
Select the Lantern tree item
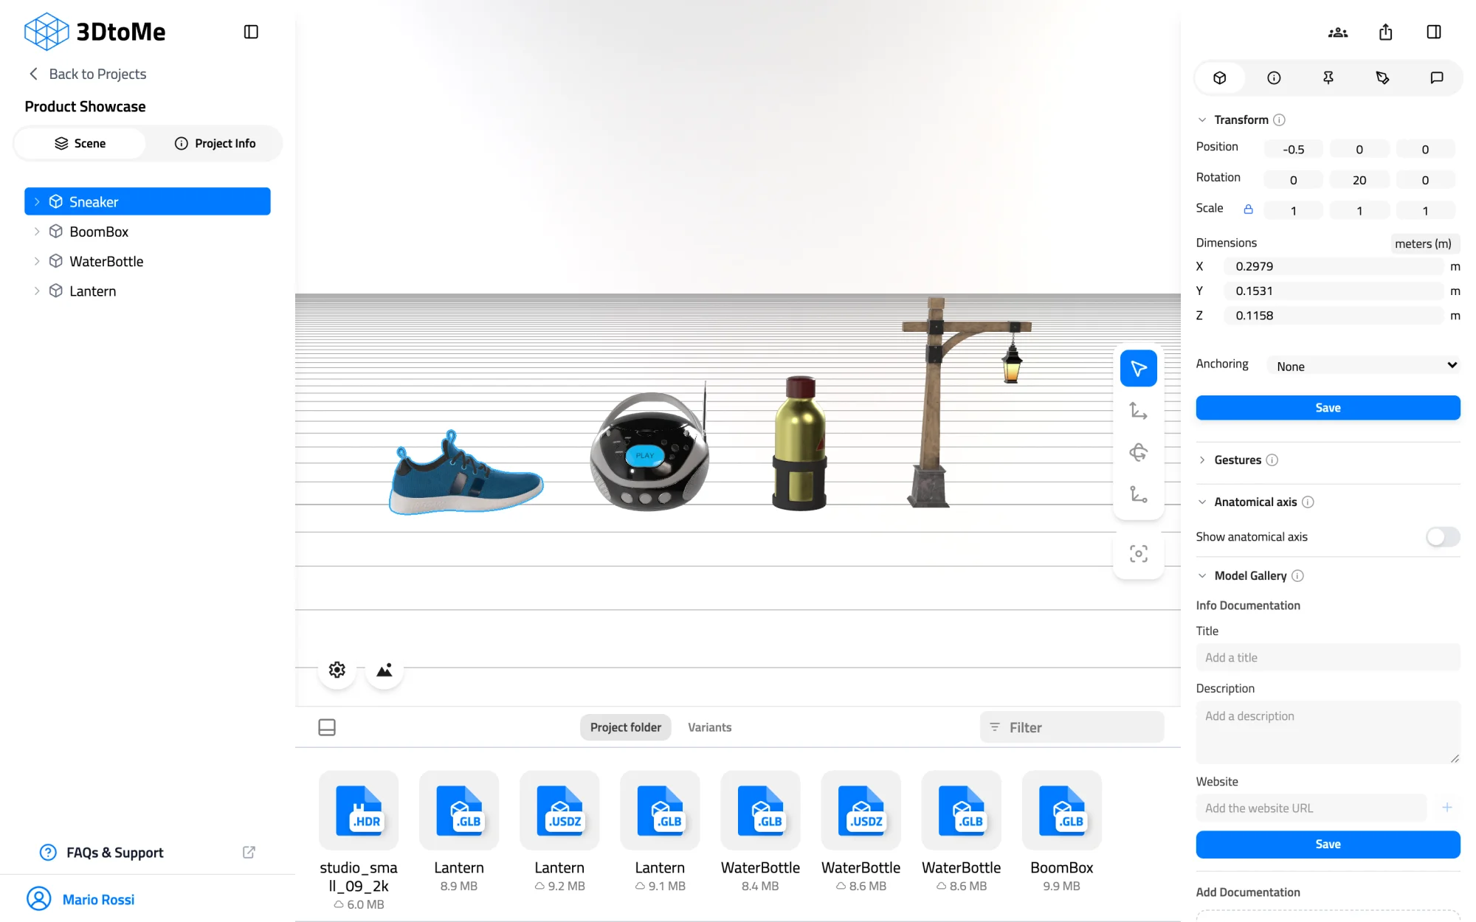click(x=148, y=291)
